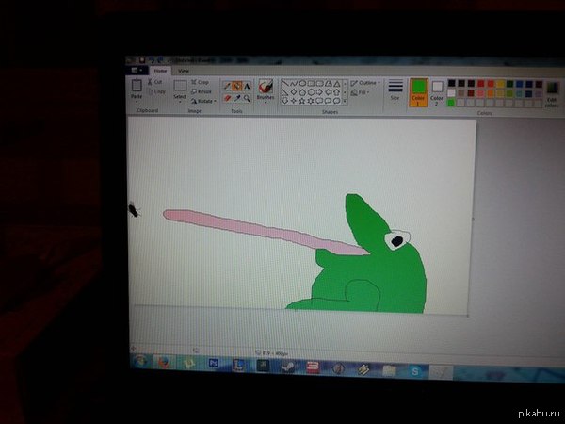
Task: Pick the Curve shape
Action: [295, 84]
